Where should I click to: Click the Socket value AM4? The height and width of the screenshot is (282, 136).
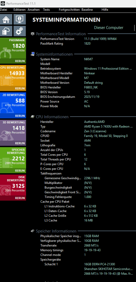point(87,141)
